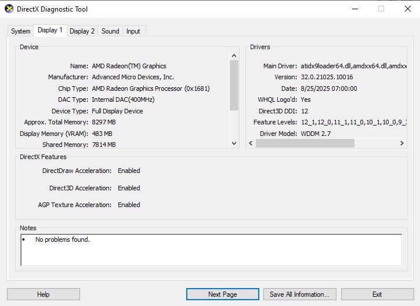Click the Drivers panel left scroll arrow
The image size is (420, 306).
[251, 143]
